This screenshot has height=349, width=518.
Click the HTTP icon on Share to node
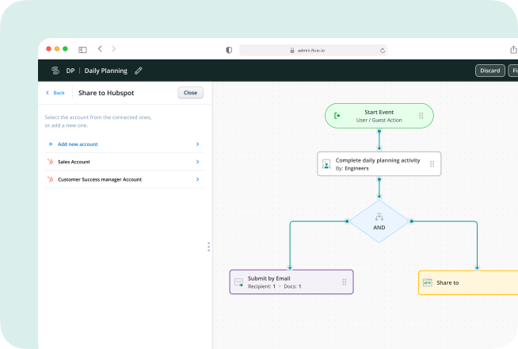coord(428,282)
